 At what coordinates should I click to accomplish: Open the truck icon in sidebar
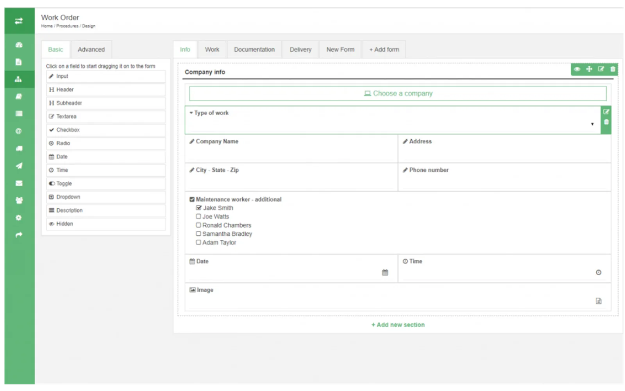pos(19,149)
